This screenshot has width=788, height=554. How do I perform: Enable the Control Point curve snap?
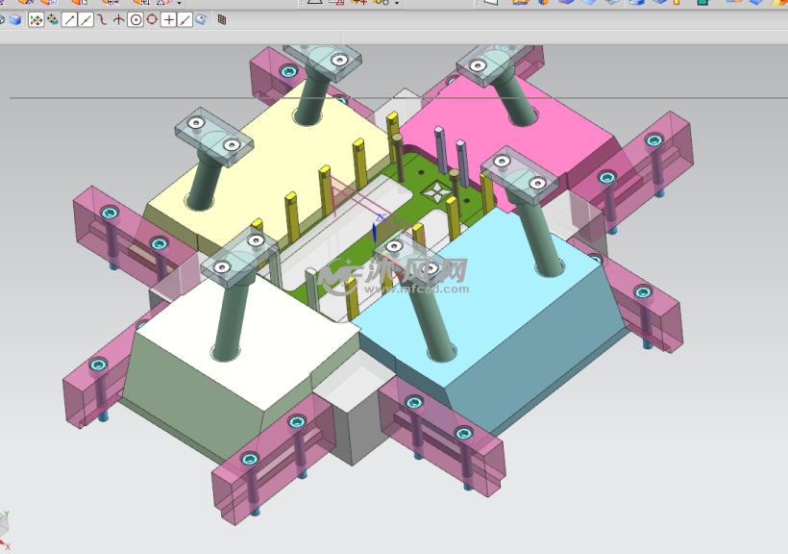(102, 19)
